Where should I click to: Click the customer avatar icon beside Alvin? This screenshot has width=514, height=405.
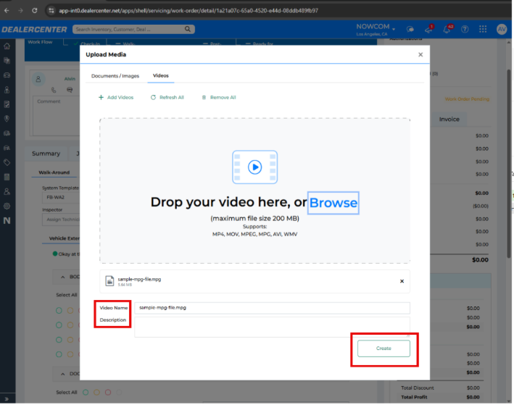[38, 79]
